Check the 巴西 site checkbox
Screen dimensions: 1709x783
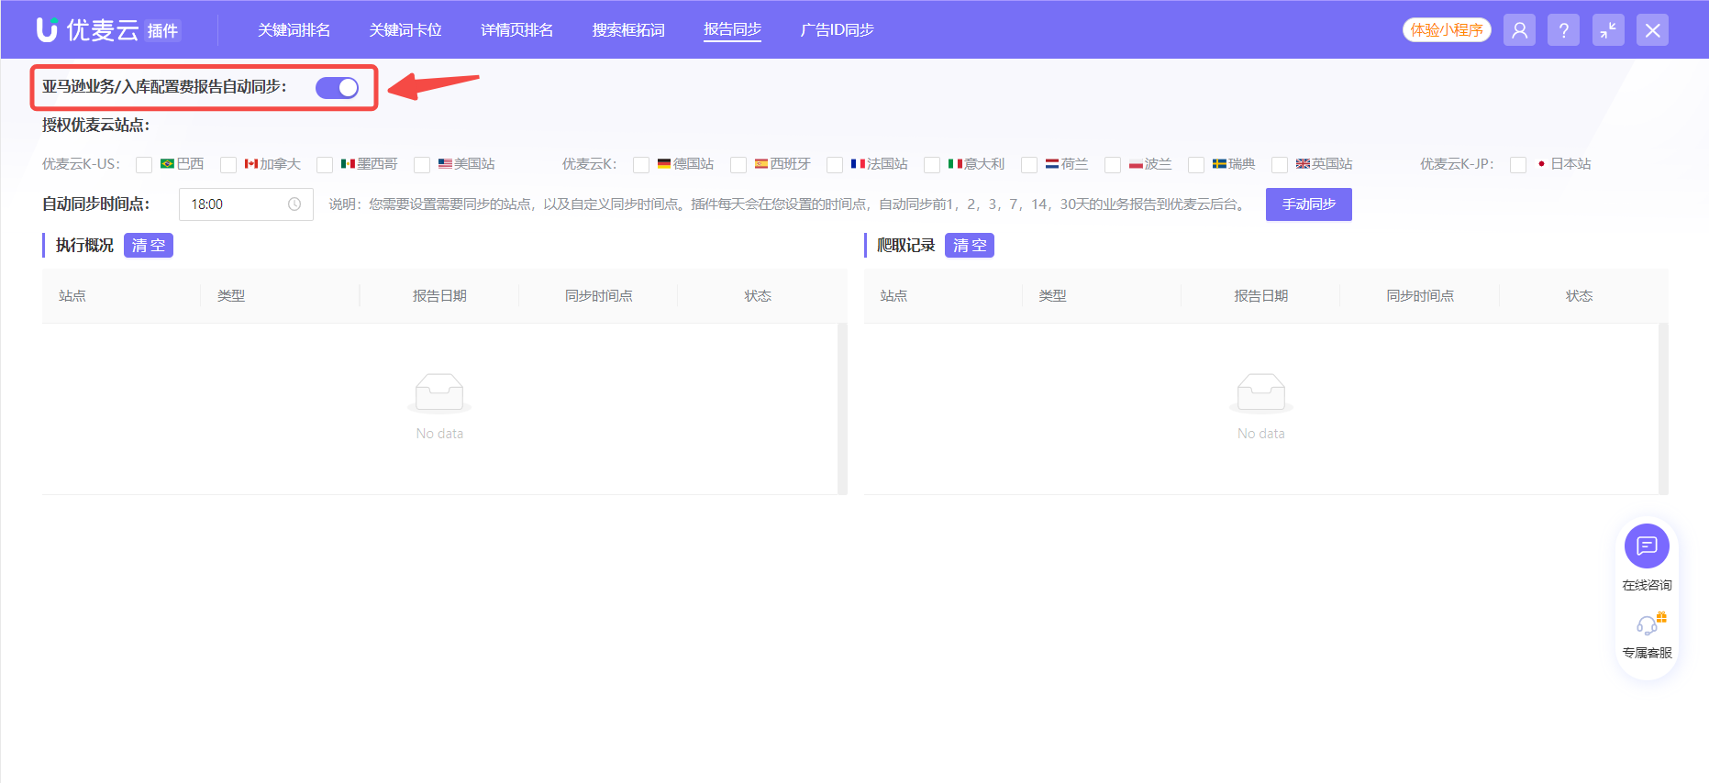pyautogui.click(x=144, y=165)
